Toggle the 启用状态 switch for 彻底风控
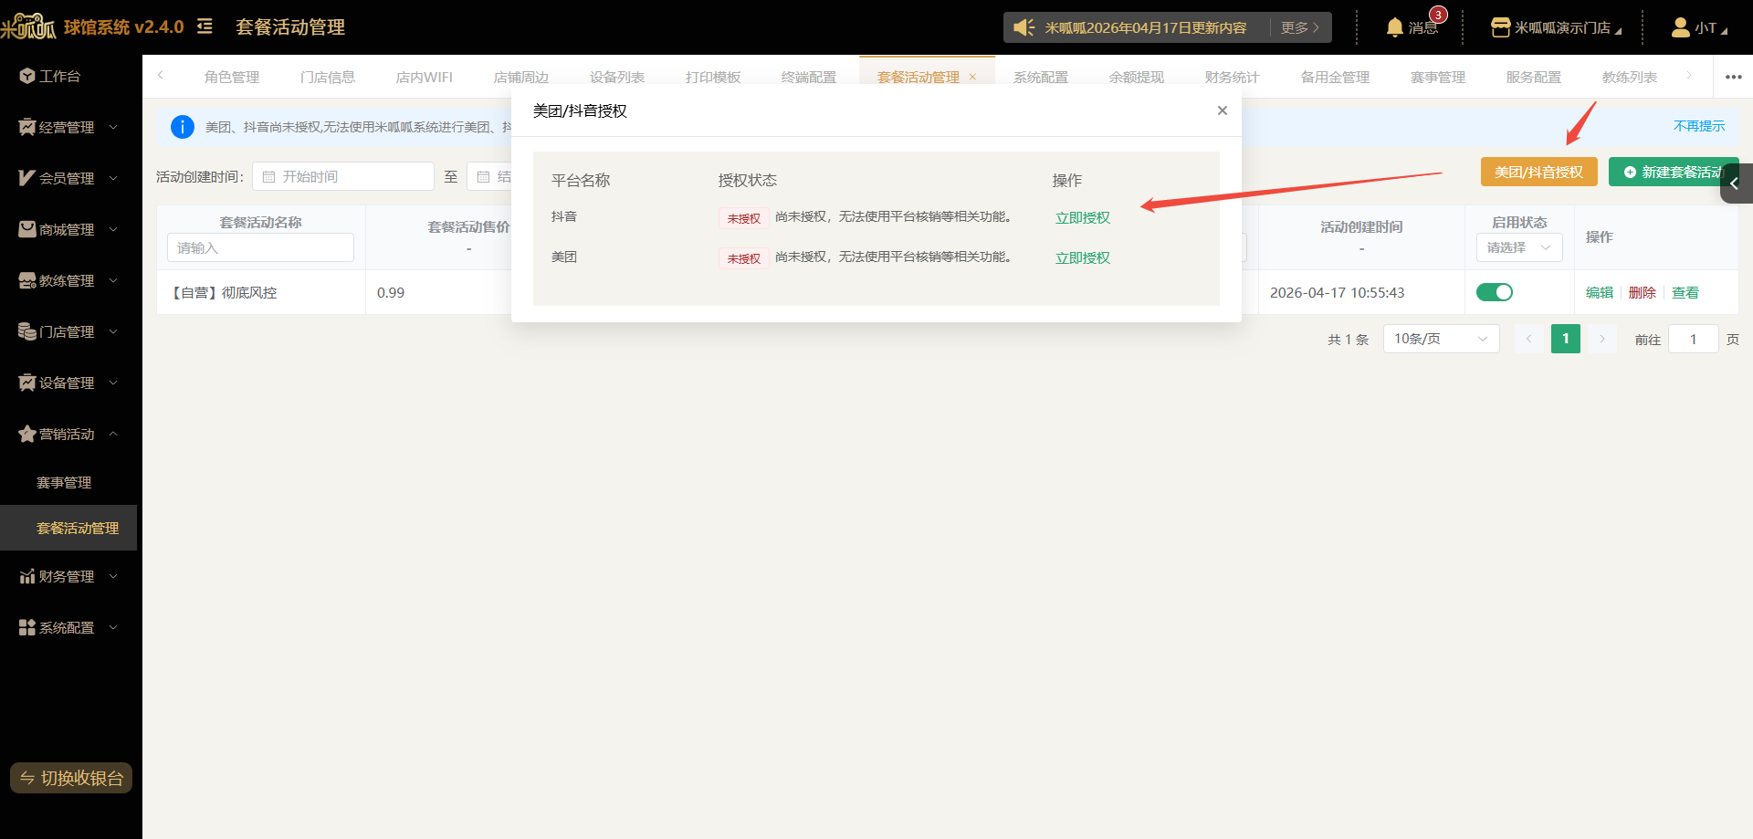 coord(1495,292)
